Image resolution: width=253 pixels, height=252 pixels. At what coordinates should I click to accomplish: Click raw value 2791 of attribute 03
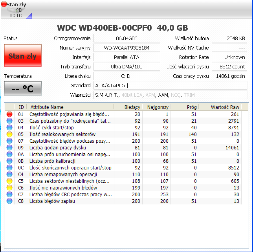(233, 121)
